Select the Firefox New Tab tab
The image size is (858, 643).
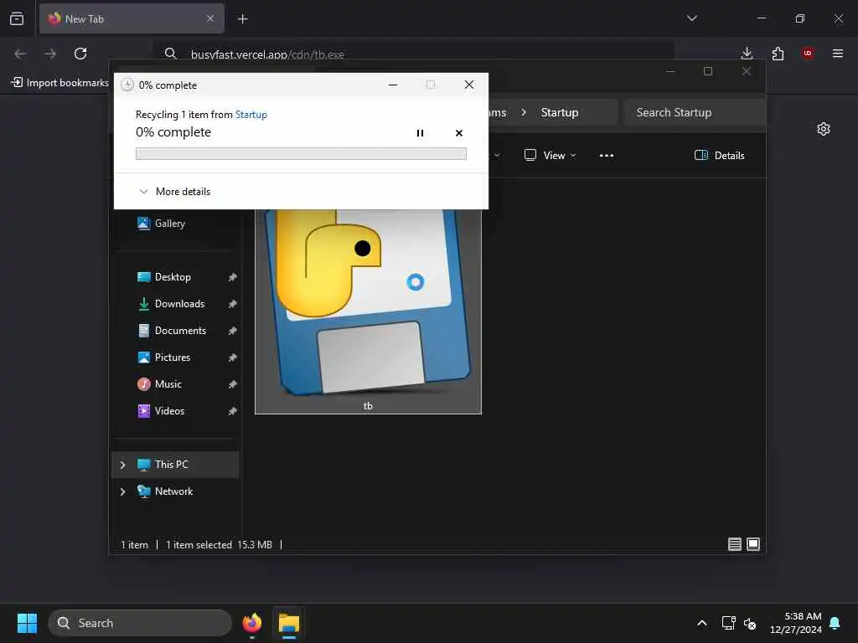pos(132,18)
